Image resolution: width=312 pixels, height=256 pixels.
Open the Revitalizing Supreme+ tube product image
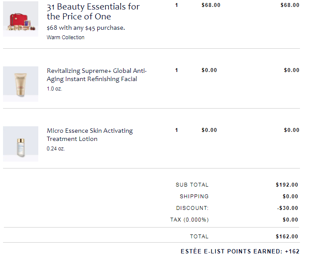click(x=21, y=84)
